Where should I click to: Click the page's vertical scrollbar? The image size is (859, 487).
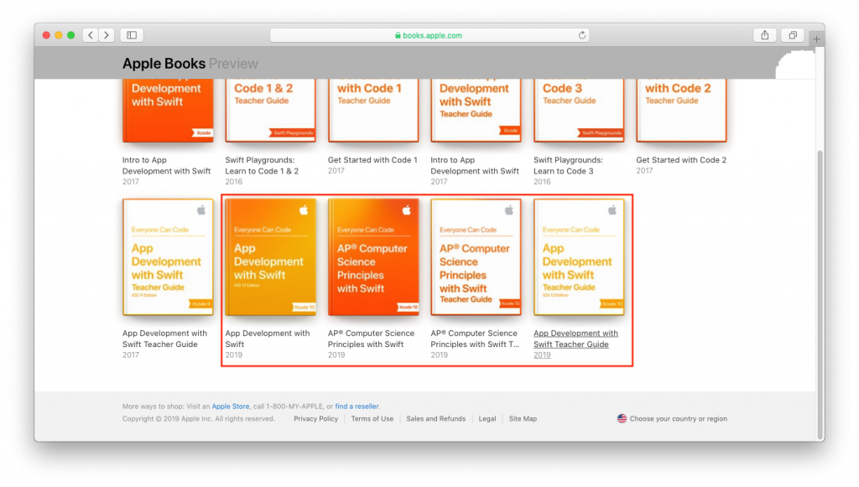tap(820, 293)
